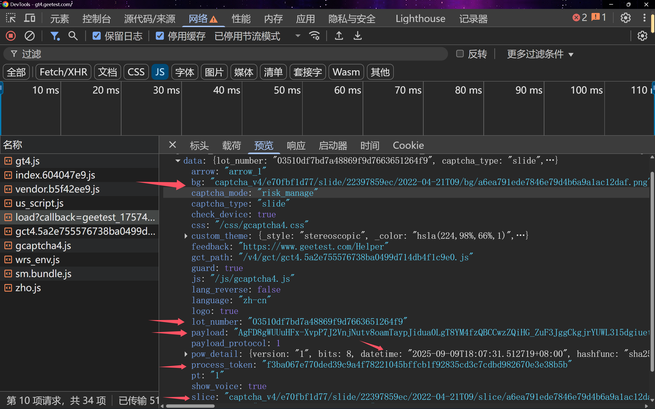Uncheck the 停用缓存 checkbox
This screenshot has height=409, width=655.
160,36
